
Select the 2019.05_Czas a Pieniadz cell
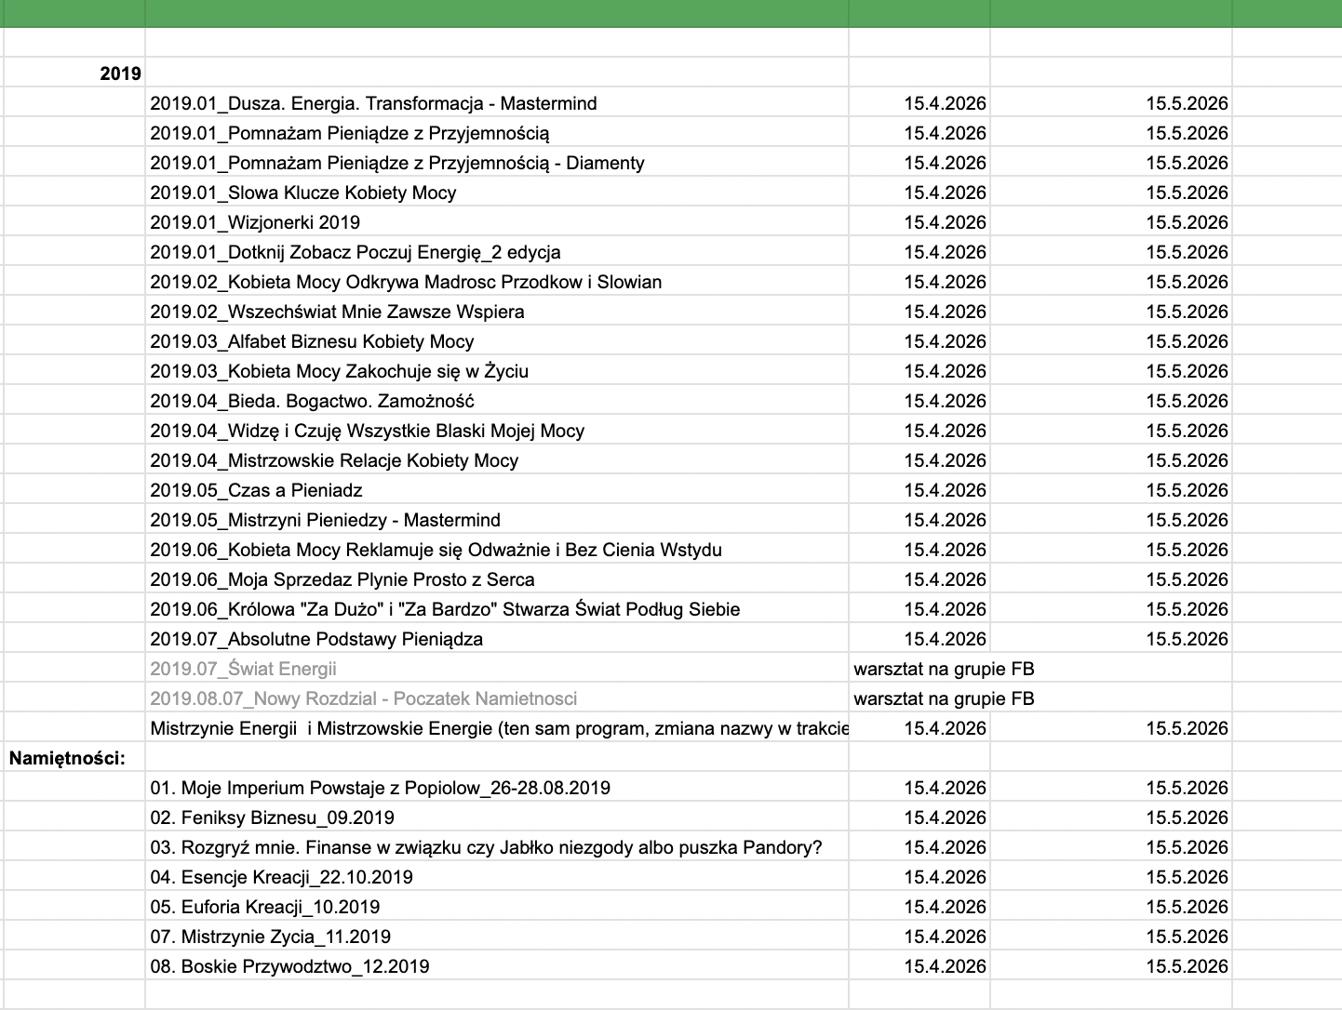(256, 490)
